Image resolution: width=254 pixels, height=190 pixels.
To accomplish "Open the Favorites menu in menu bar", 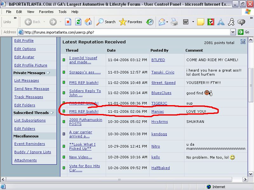I will click(x=46, y=12).
